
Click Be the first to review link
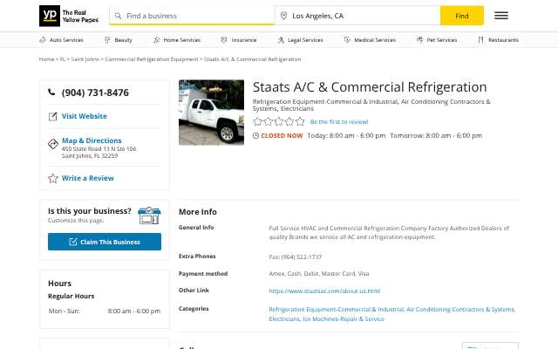pos(339,122)
